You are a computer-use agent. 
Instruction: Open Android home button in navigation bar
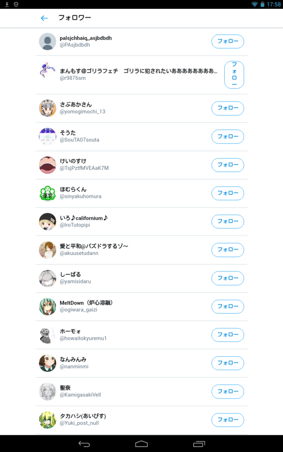141,444
